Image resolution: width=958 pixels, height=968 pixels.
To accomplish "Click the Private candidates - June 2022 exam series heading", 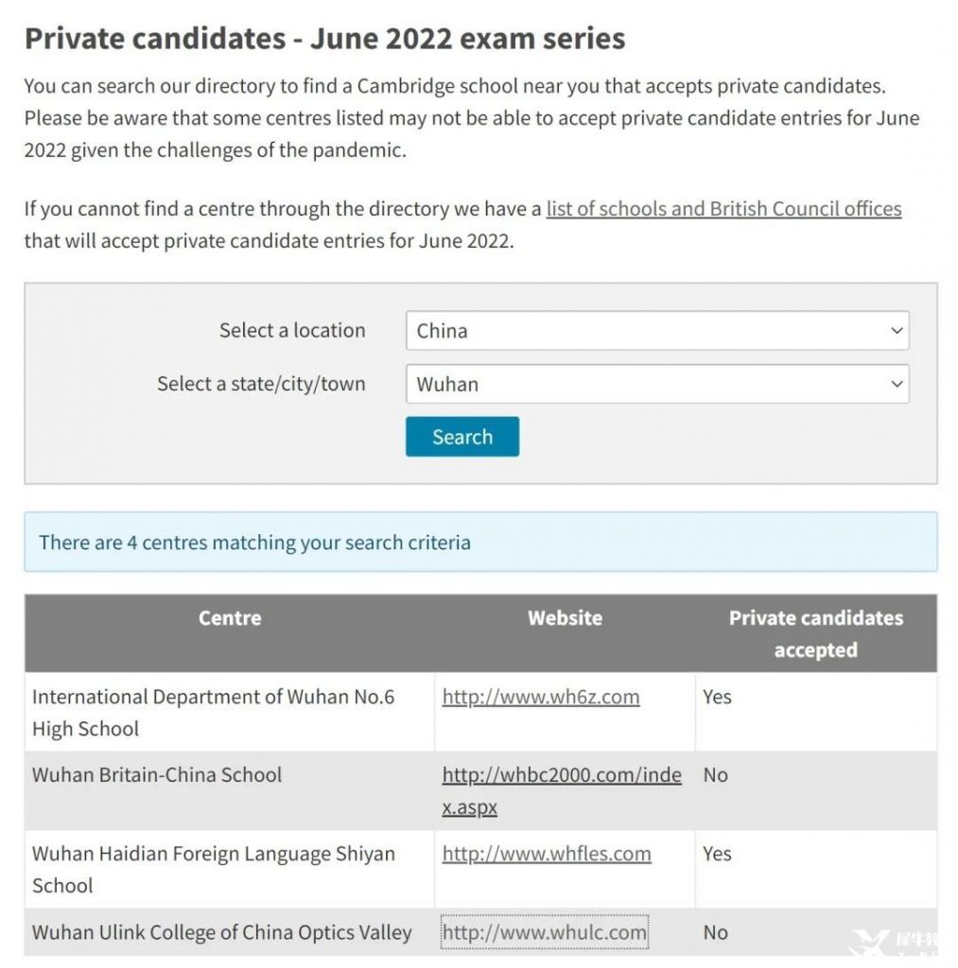I will [x=325, y=38].
